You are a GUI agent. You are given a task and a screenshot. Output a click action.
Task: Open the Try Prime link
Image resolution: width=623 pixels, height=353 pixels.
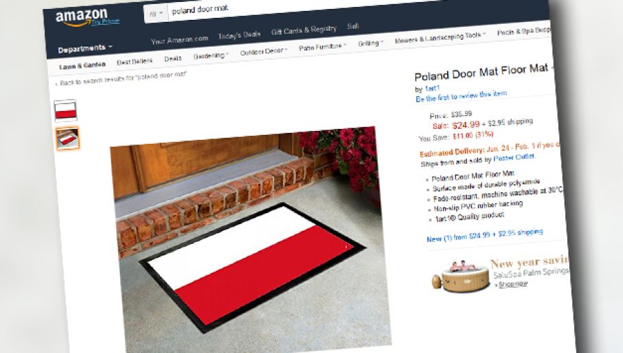point(105,21)
